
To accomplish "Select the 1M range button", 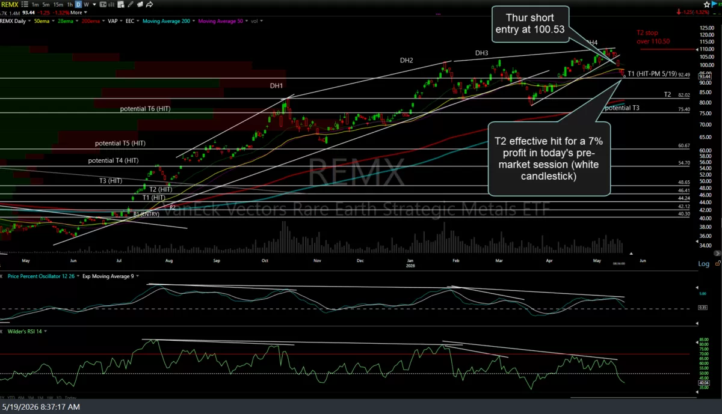I will coord(40,398).
